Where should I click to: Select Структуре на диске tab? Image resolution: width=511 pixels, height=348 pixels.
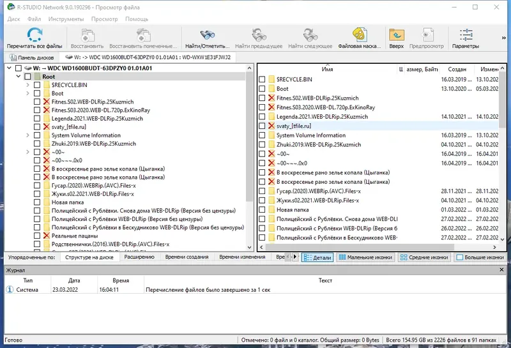89,257
